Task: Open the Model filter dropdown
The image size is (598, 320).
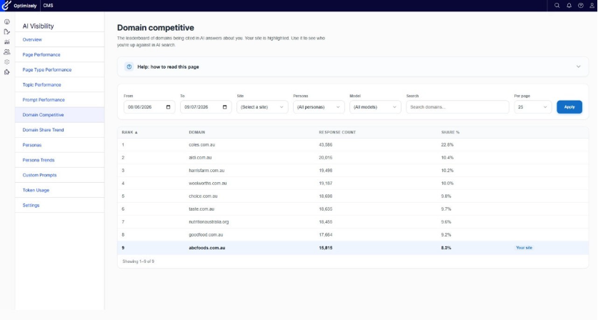Action: click(375, 107)
